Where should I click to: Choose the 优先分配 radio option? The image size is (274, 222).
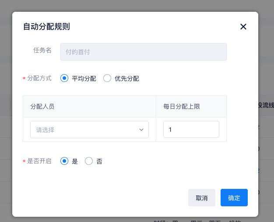107,79
